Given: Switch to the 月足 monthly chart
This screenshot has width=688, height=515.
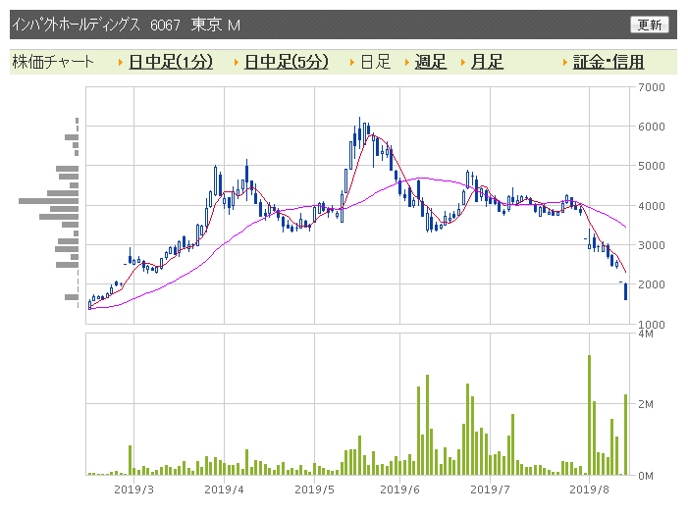Looking at the screenshot, I should point(487,62).
